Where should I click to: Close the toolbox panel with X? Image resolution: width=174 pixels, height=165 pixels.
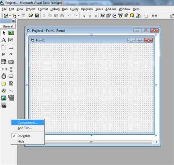coord(14,21)
